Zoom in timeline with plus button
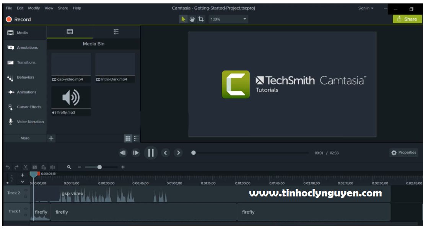 pos(123,167)
